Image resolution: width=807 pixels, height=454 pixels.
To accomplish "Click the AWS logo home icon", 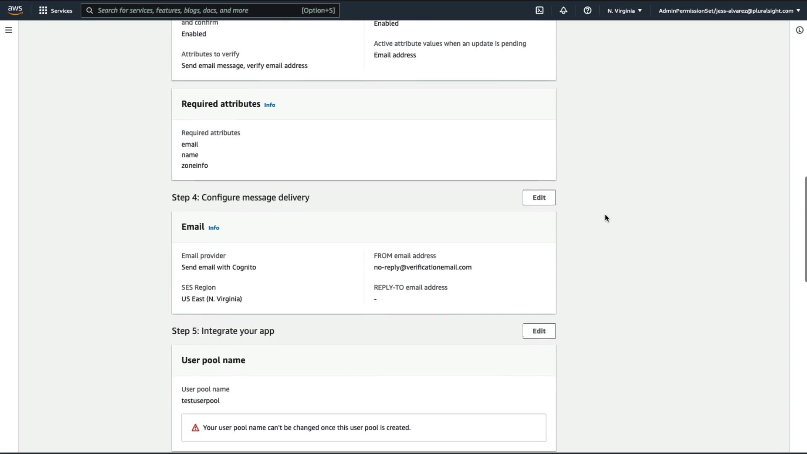I will pos(15,10).
